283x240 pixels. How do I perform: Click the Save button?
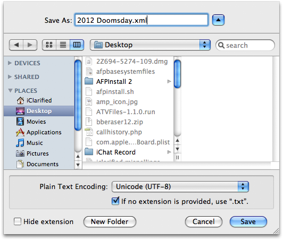(x=248, y=221)
